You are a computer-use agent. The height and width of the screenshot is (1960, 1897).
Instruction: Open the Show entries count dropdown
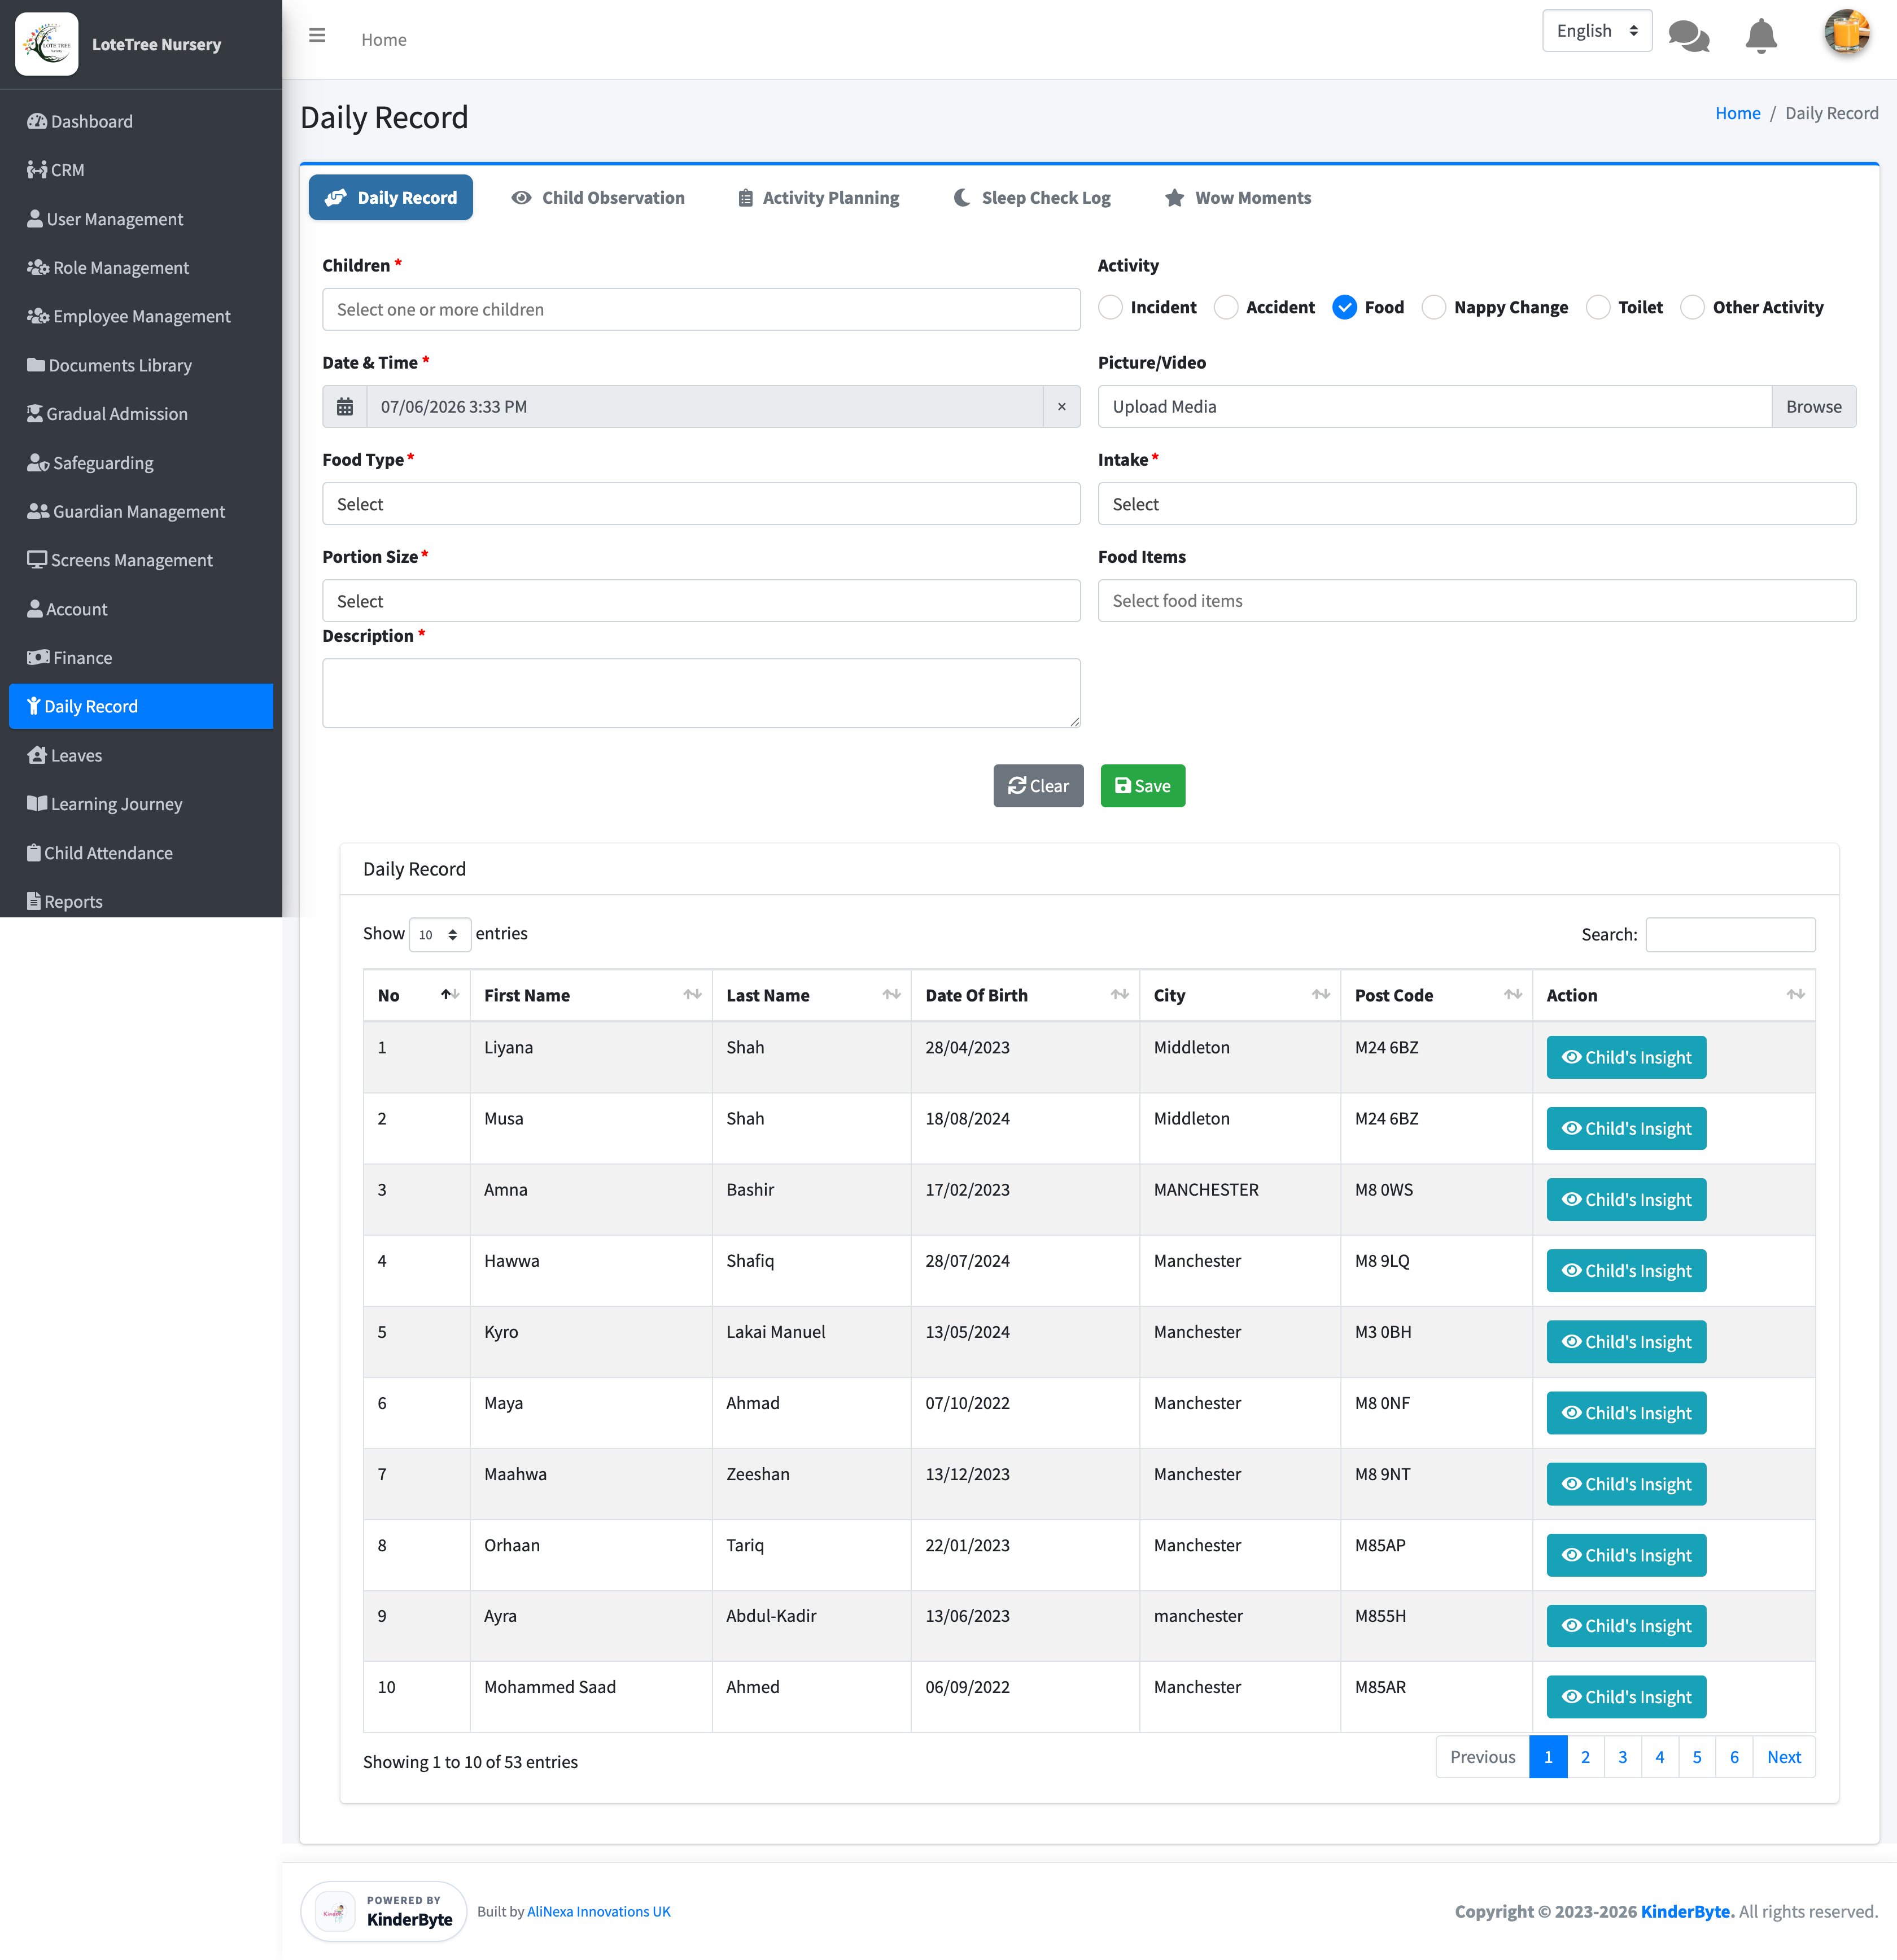[439, 934]
